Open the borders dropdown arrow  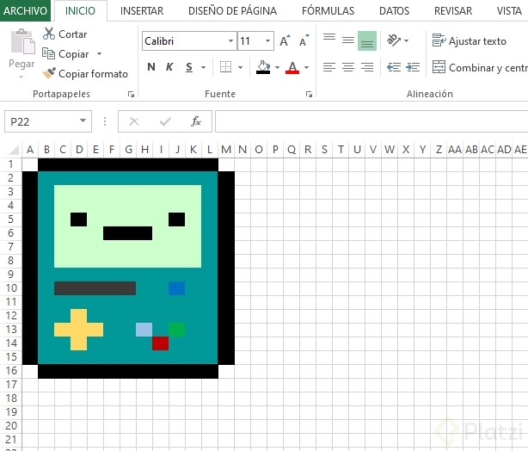point(240,67)
